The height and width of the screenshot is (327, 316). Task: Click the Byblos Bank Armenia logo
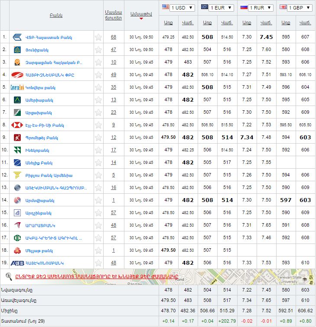[17, 175]
